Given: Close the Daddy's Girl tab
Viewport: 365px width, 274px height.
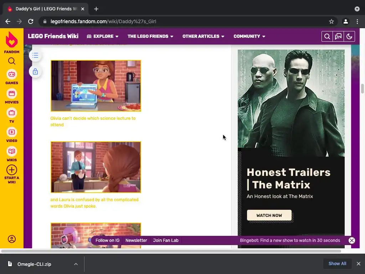Looking at the screenshot, I should click(83, 9).
